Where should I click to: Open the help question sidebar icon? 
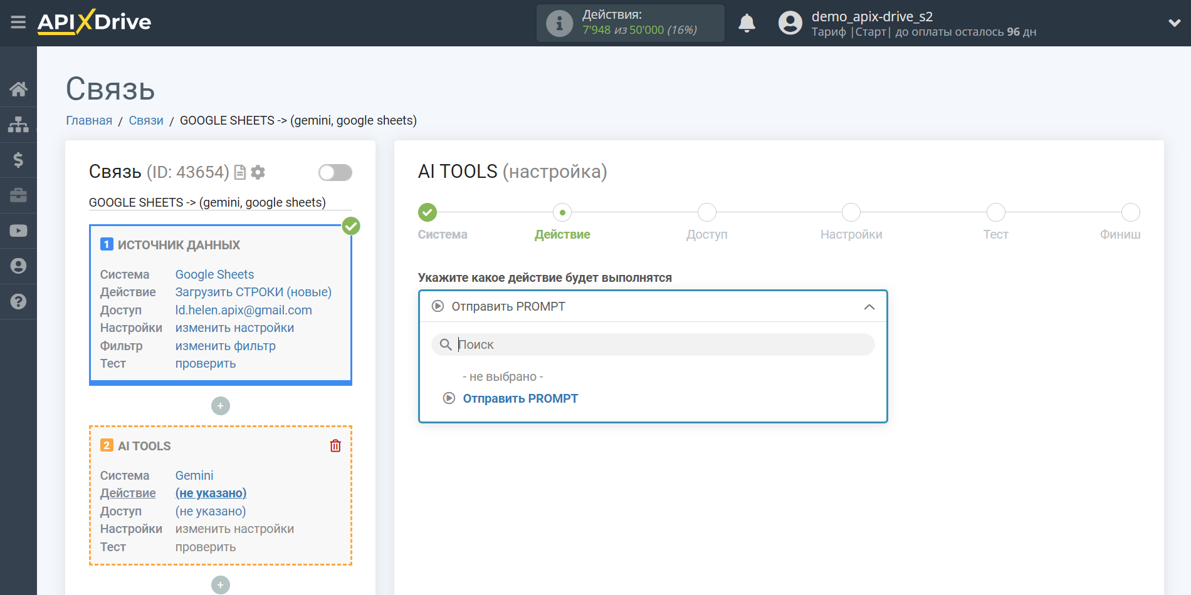pyautogui.click(x=18, y=302)
